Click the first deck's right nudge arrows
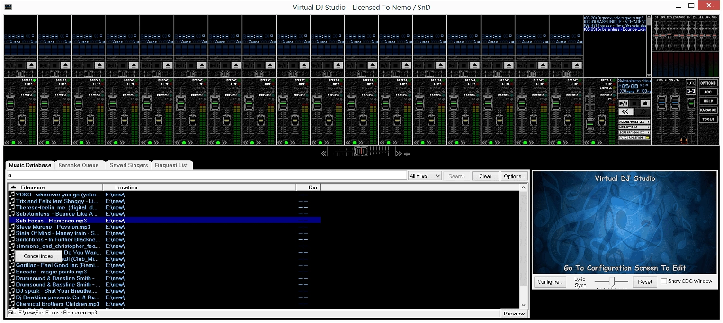The image size is (723, 323). 20,143
